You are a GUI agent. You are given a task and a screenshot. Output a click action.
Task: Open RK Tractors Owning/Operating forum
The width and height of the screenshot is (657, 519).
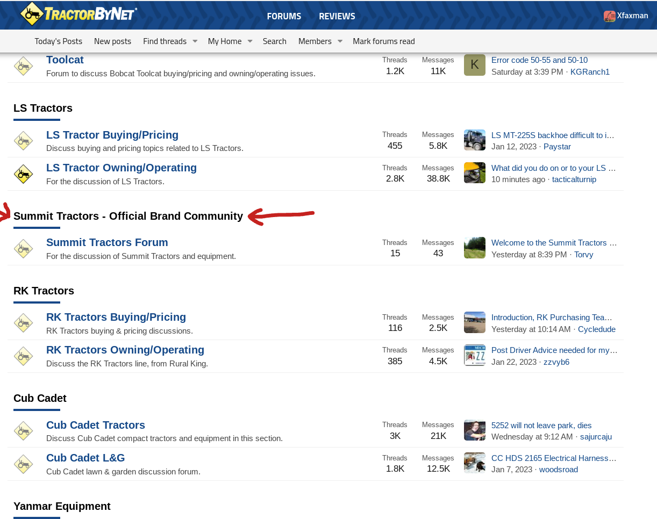click(x=125, y=350)
